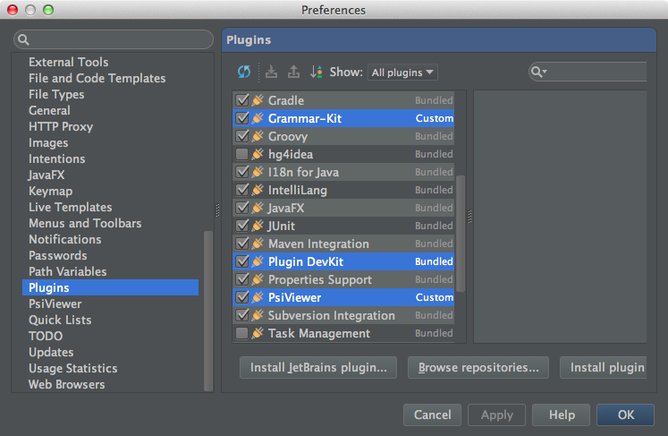Select Quick Lists in the sidebar
Viewport: 668px width, 436px height.
tap(60, 321)
